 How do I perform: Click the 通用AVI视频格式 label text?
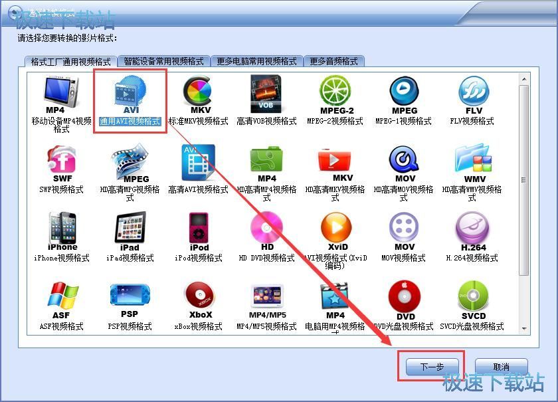[130, 122]
